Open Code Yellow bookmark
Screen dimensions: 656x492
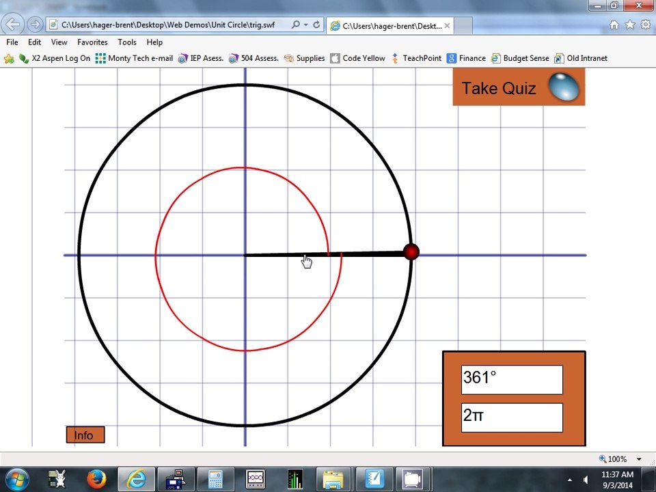pyautogui.click(x=357, y=59)
